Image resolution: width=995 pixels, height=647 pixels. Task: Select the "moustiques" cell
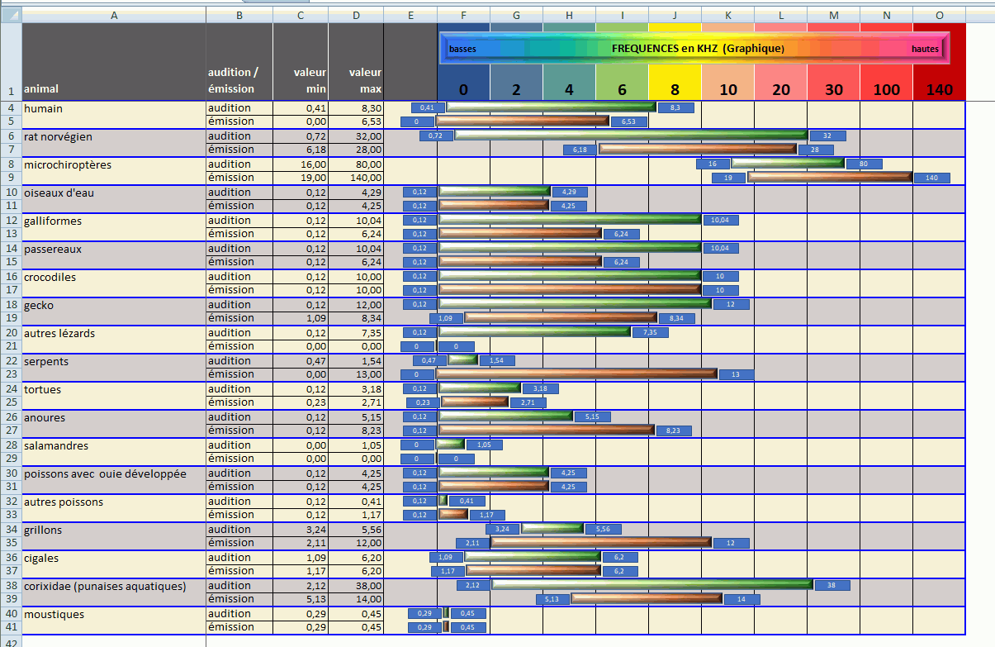click(114, 614)
